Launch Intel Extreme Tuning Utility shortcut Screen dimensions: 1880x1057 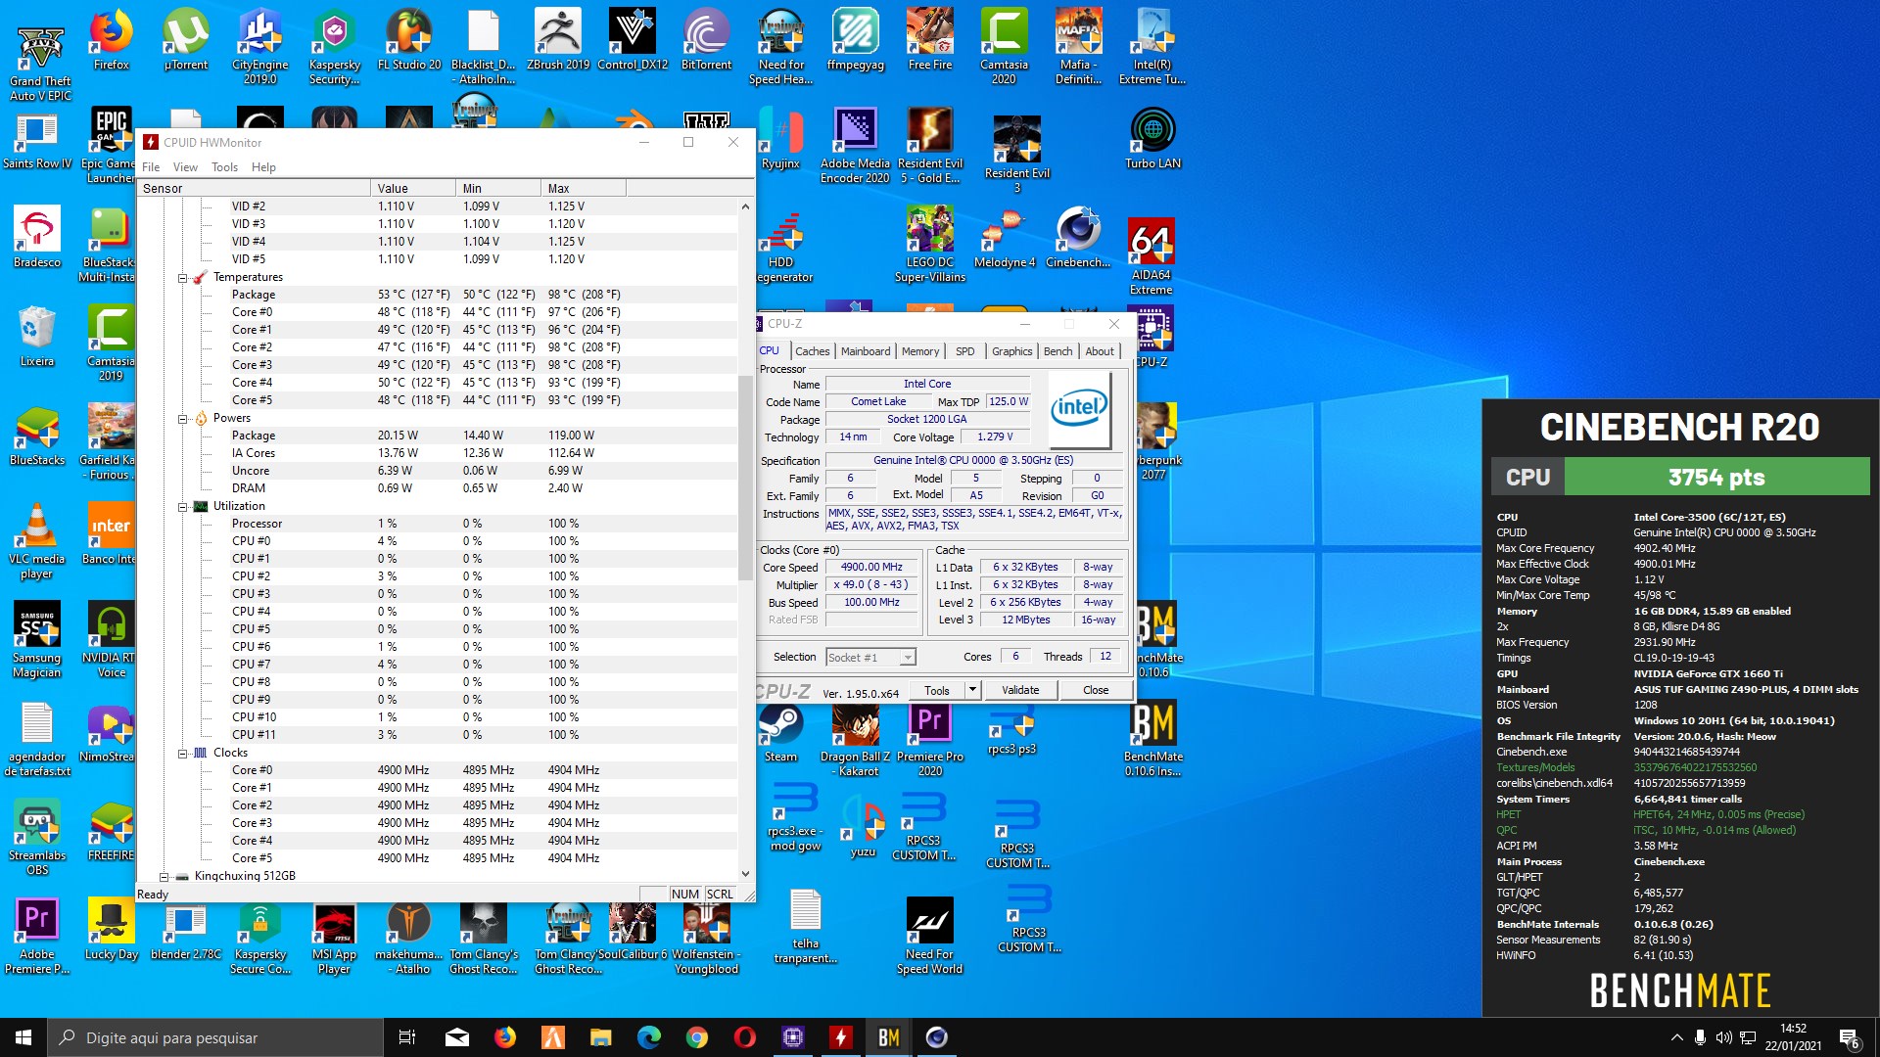click(x=1153, y=46)
